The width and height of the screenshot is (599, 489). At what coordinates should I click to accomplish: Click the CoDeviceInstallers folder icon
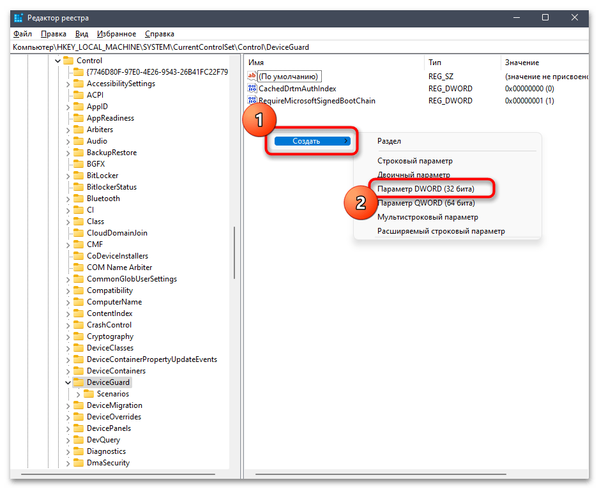coord(79,255)
